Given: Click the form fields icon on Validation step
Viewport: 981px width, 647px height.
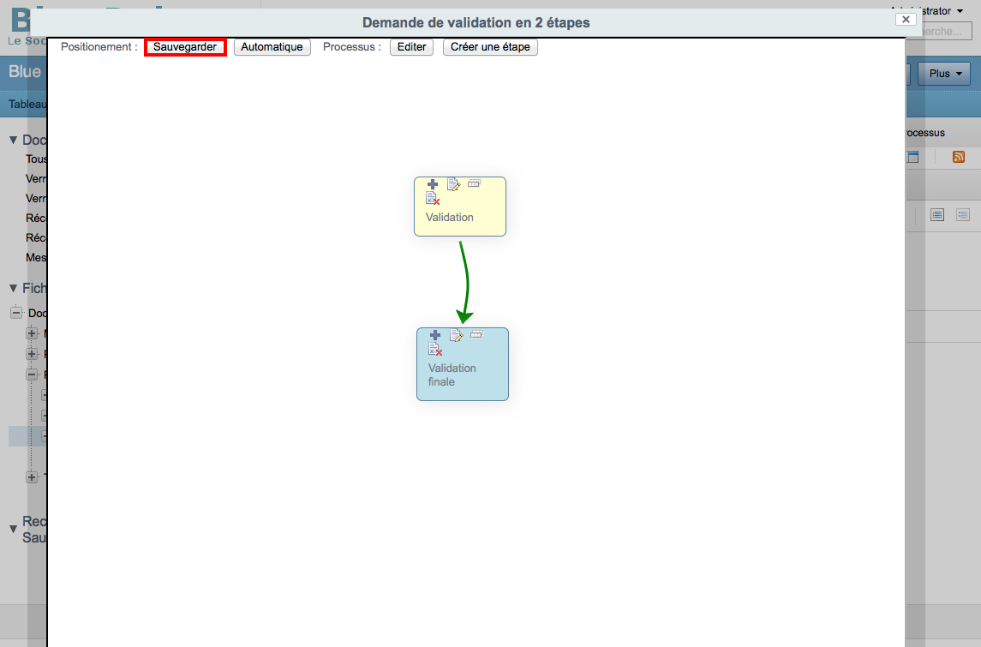Looking at the screenshot, I should point(475,183).
